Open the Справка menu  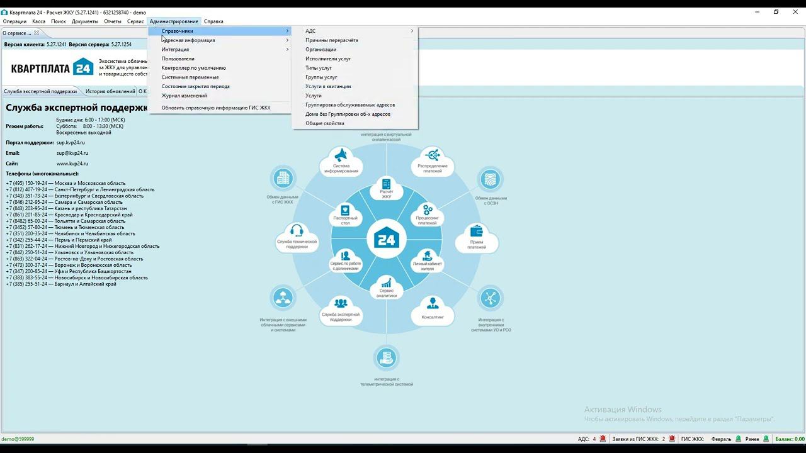click(213, 21)
